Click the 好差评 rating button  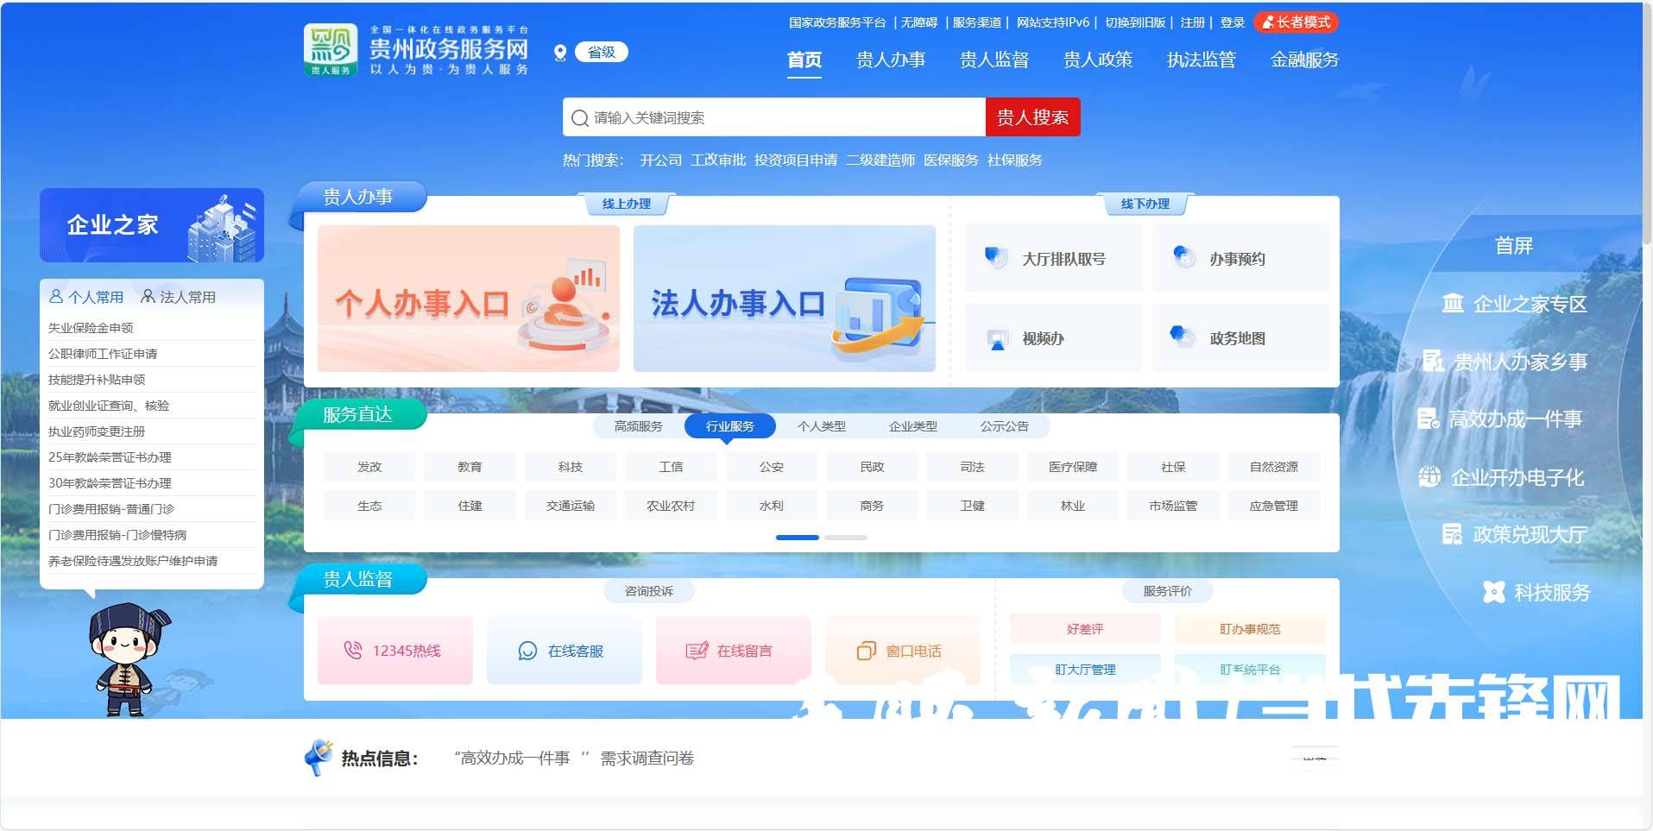pos(1085,629)
